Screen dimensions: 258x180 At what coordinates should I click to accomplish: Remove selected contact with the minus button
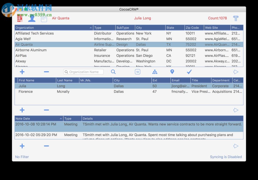[46, 110]
